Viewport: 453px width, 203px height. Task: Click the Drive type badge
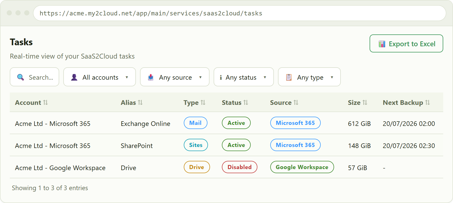pos(197,167)
